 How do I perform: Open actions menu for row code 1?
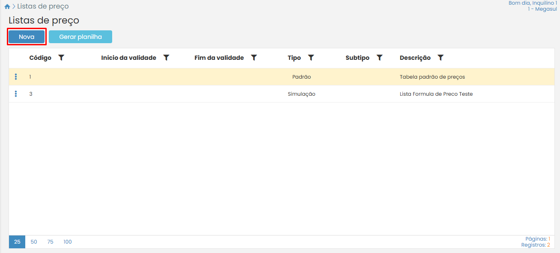pos(16,77)
